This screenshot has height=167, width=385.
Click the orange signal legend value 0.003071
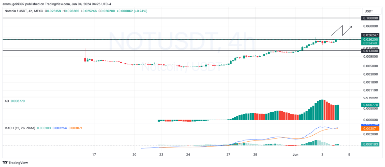[76, 128]
